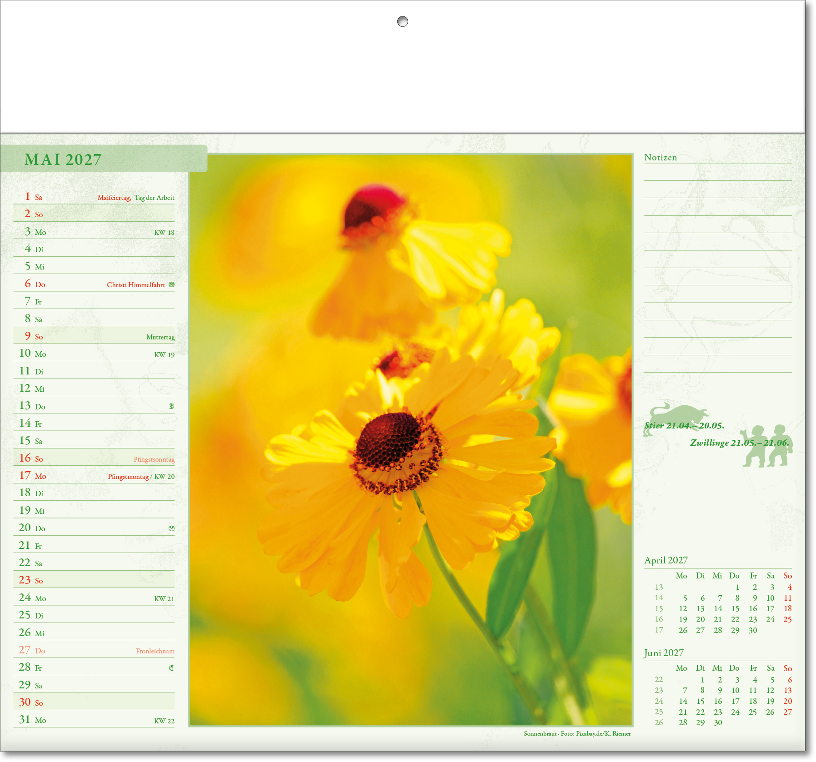The height and width of the screenshot is (762, 816).
Task: Click the MAI 2027 month header
Action: click(63, 159)
